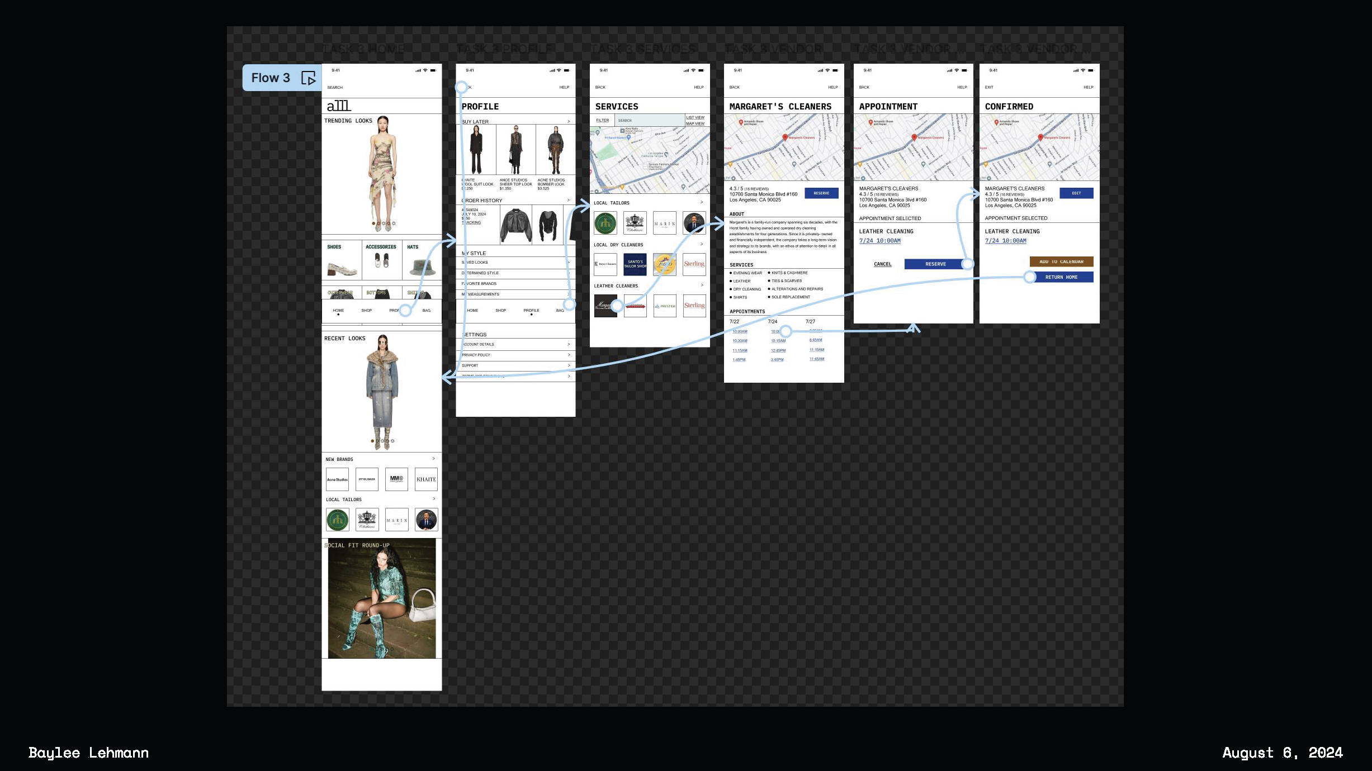Expand the Saved Looks row under My Style

pos(569,262)
